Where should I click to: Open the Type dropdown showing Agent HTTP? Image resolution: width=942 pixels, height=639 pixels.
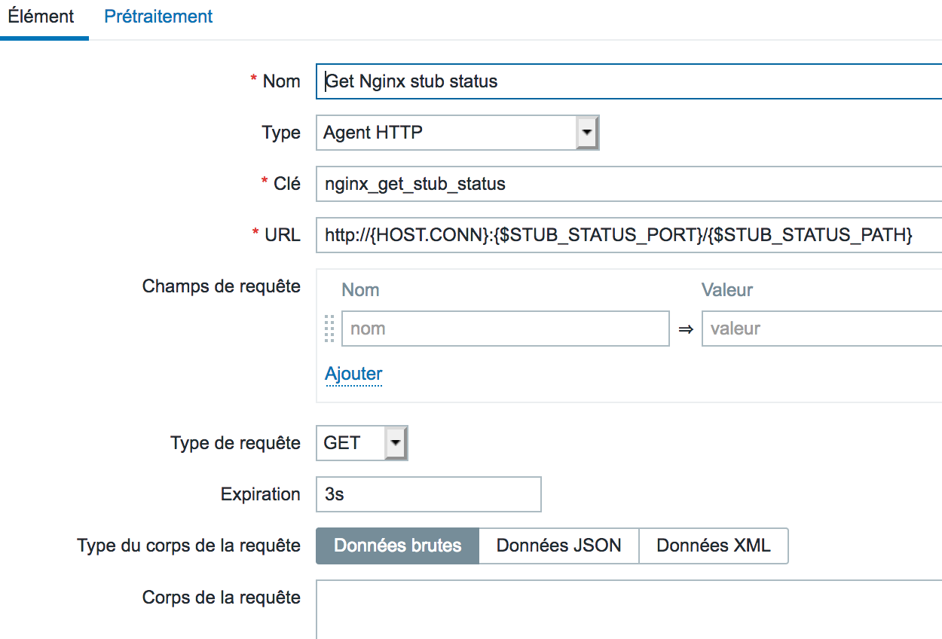[457, 133]
